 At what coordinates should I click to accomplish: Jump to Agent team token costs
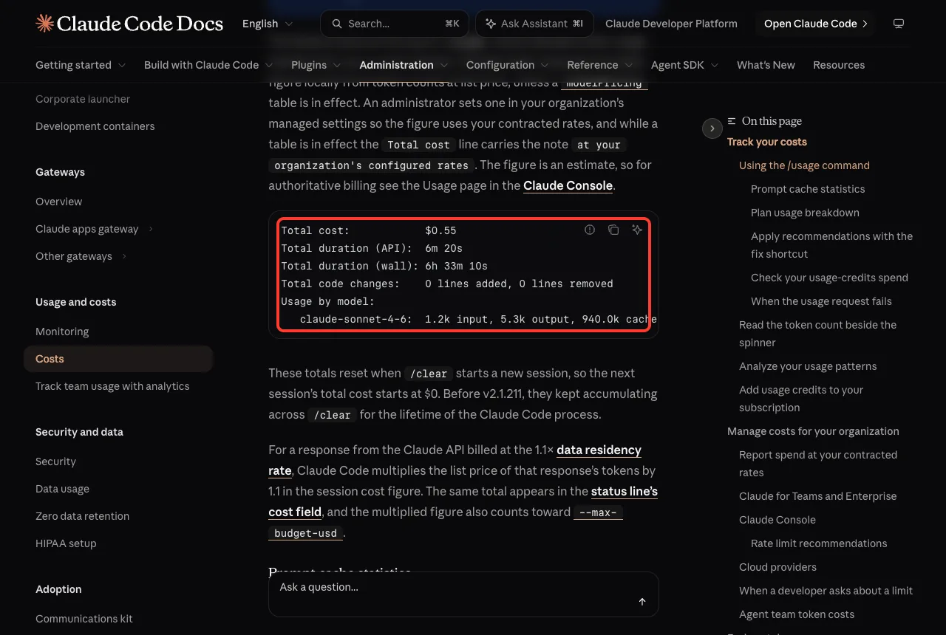coord(797,614)
